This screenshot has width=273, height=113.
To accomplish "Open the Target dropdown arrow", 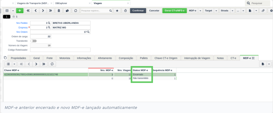I will pos(216,11).
